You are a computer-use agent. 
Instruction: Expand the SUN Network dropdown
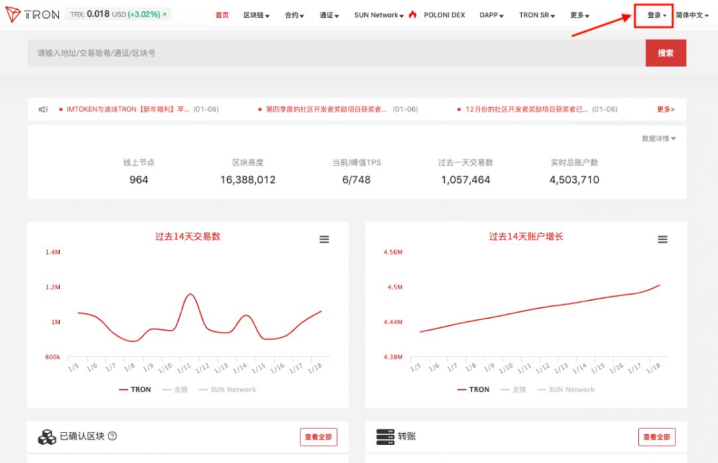(x=379, y=15)
